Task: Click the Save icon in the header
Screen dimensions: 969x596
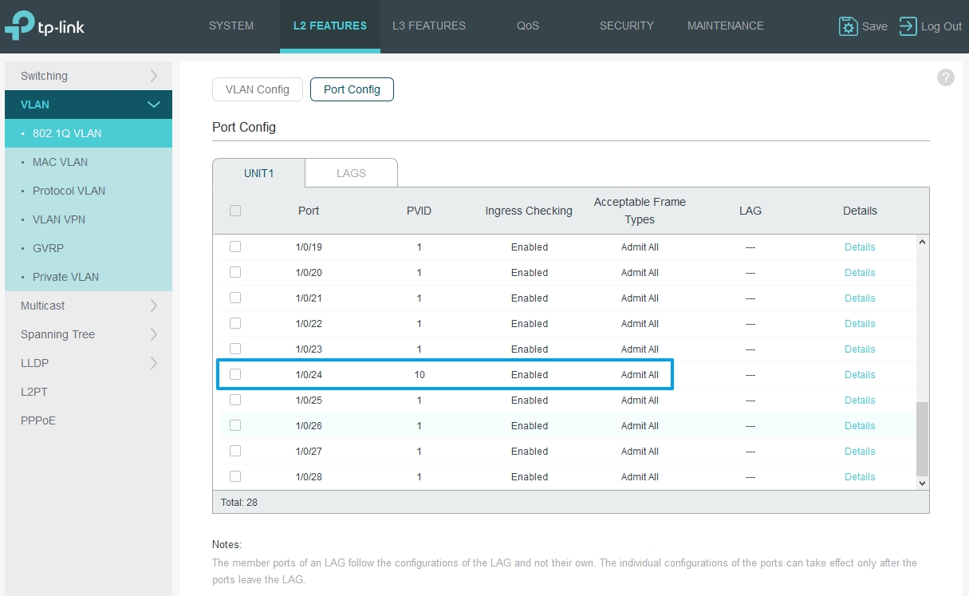Action: (x=849, y=26)
